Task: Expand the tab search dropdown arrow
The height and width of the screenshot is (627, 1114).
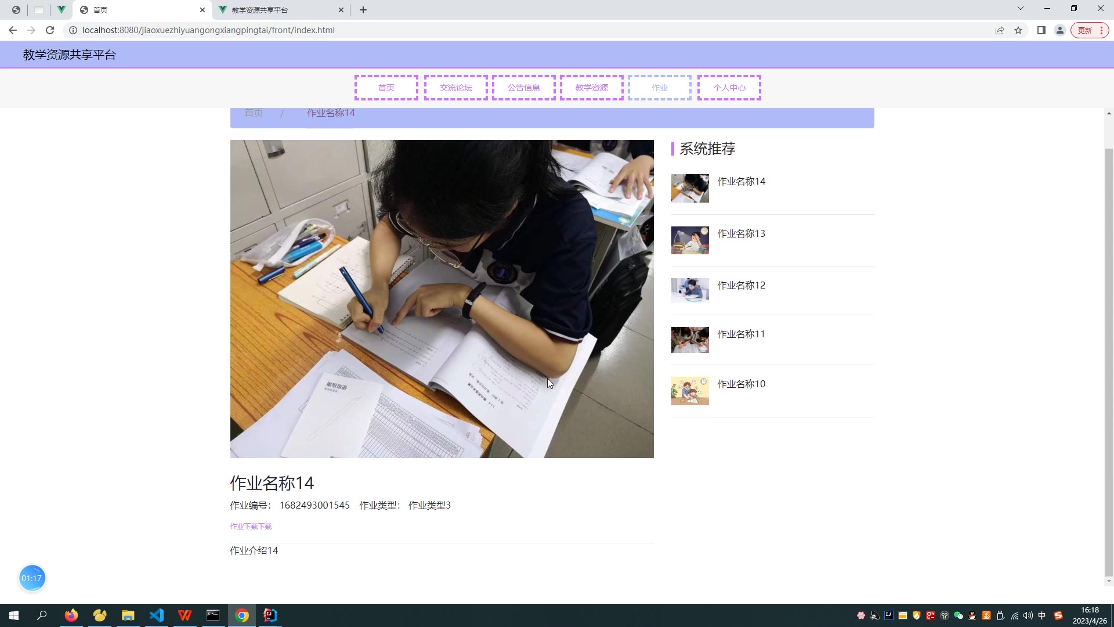Action: tap(1021, 9)
